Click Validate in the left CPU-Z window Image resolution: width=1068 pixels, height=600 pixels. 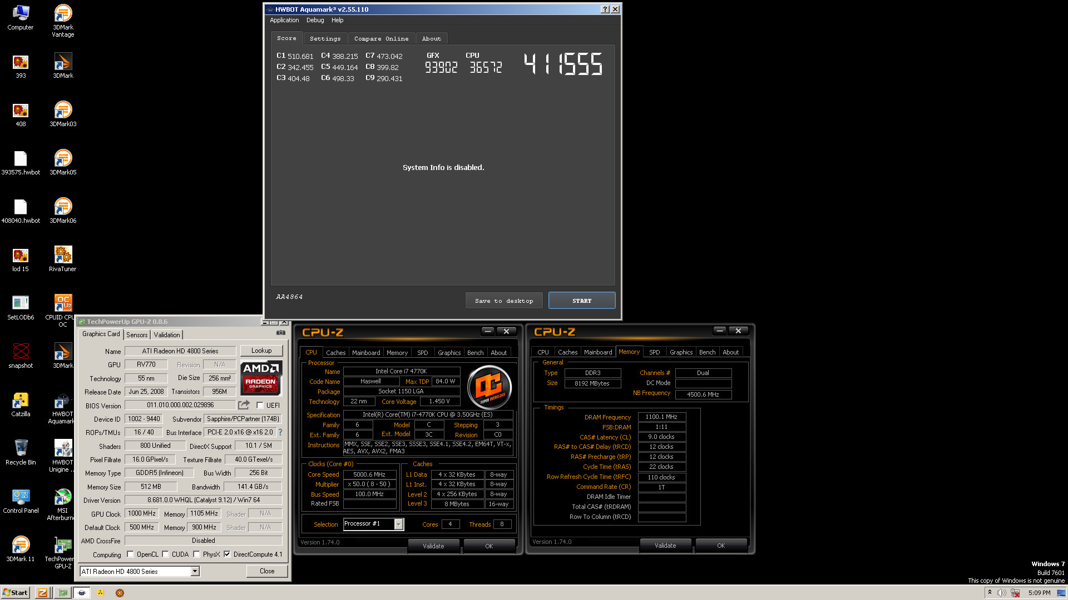pos(433,546)
